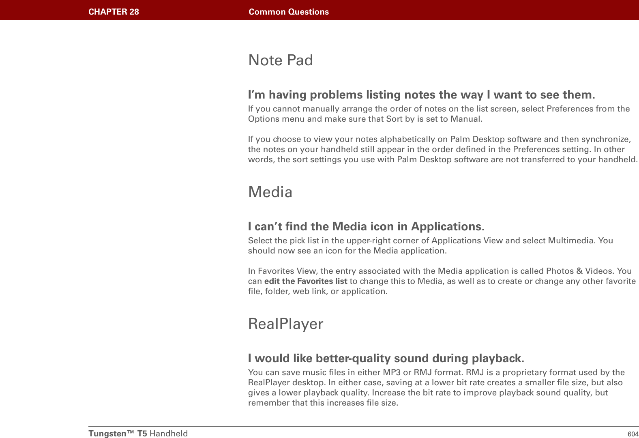Click paragraph starting 'You can save music files'

(x=436, y=388)
